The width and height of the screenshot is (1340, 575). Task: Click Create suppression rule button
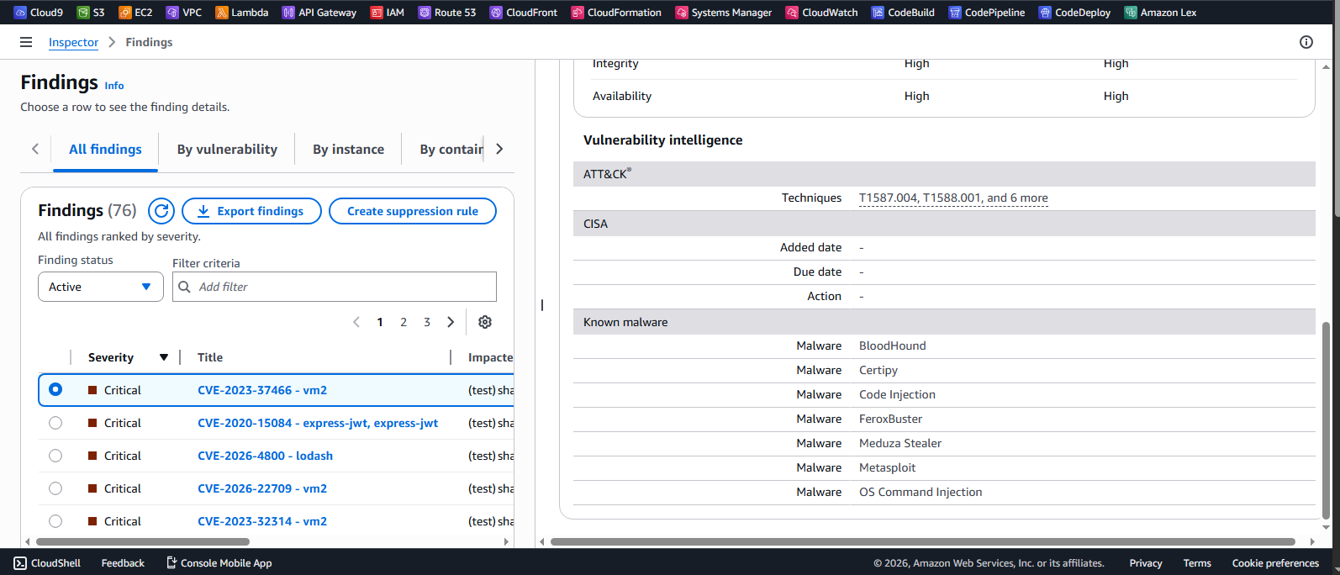tap(413, 211)
